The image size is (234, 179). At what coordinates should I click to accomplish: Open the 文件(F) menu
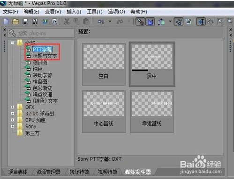[10, 12]
